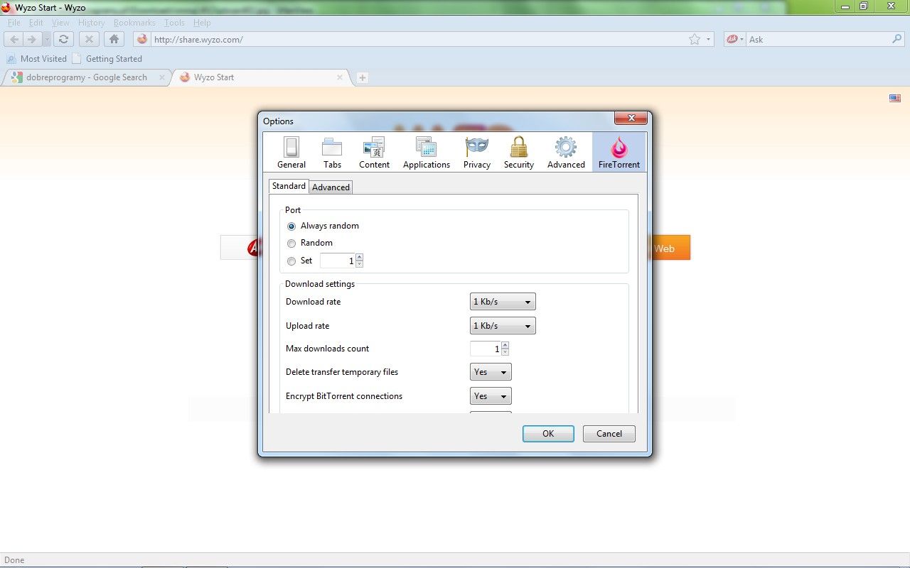
Task: Open the Tabs options pane
Action: (x=332, y=153)
